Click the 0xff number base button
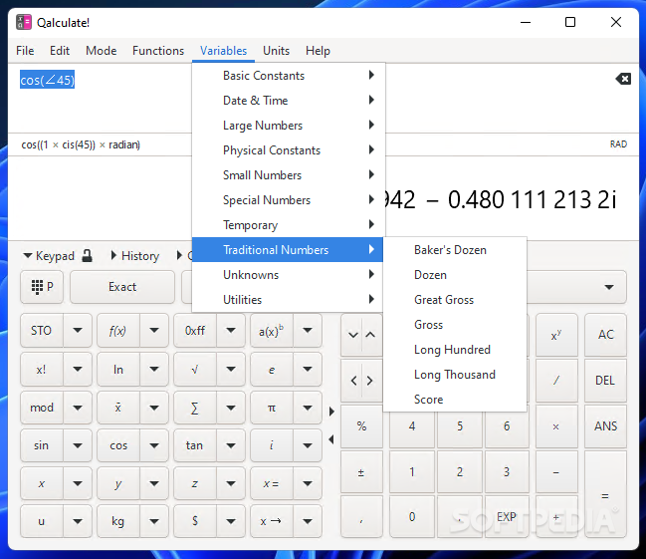 click(195, 331)
